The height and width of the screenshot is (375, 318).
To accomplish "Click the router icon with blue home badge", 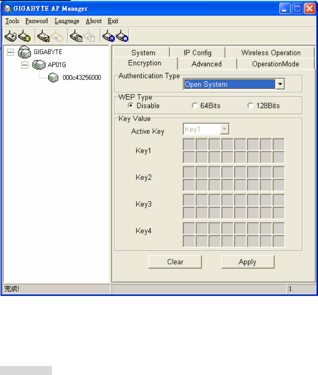I will pyautogui.click(x=122, y=36).
